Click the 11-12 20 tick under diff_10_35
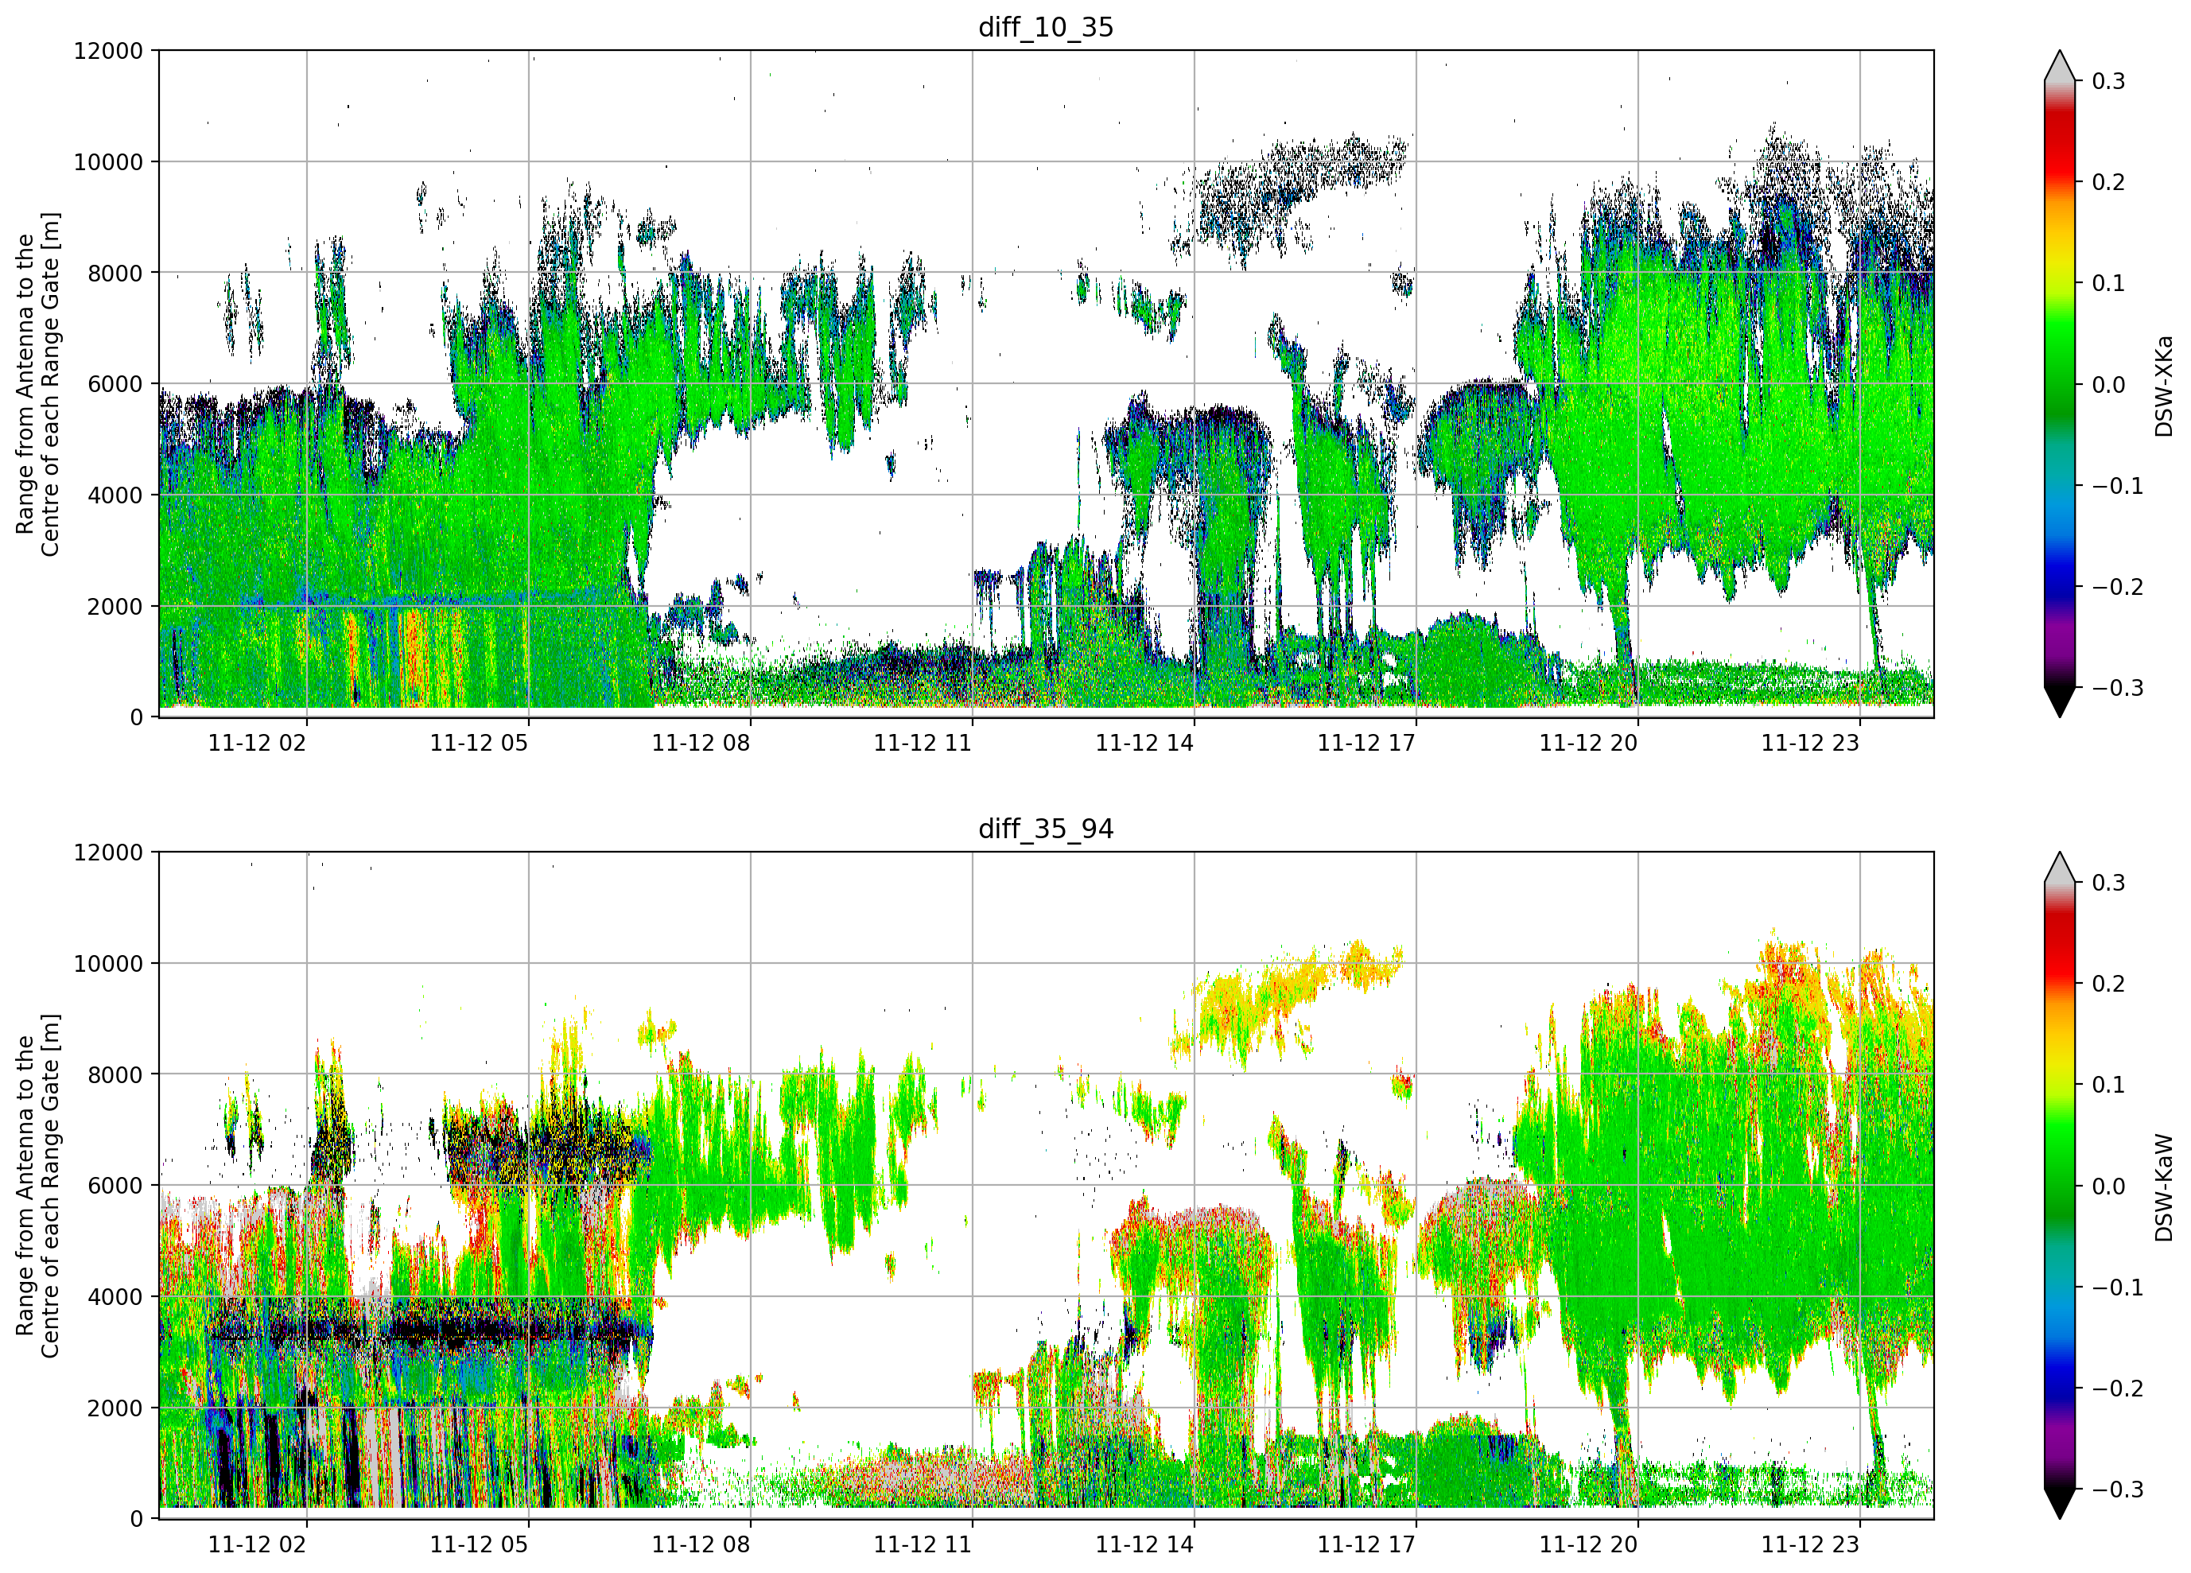This screenshot has width=2191, height=1573. [1588, 743]
